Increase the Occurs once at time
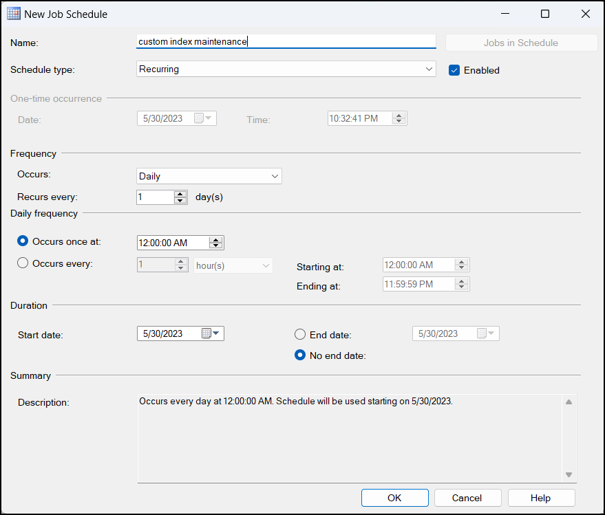Image resolution: width=605 pixels, height=515 pixels. [216, 239]
